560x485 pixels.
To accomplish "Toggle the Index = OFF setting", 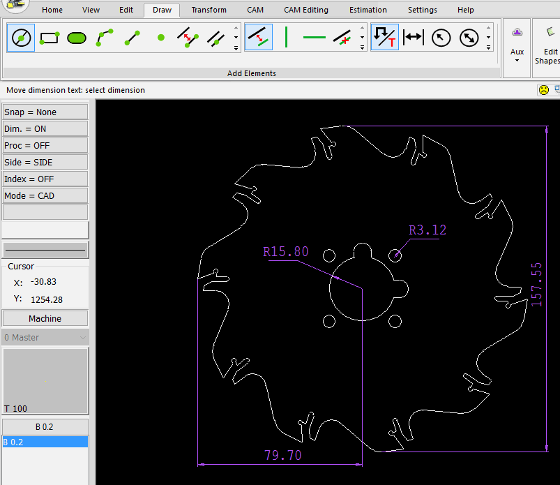I will click(45, 179).
